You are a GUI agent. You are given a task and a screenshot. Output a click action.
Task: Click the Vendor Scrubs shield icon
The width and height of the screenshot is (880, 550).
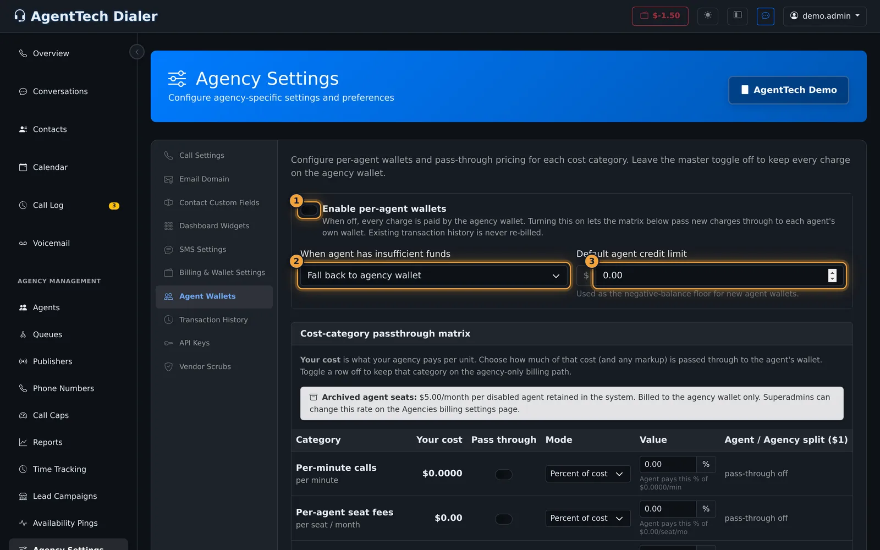point(168,367)
